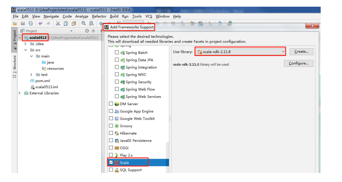
Task: Collapse the scala0513 project root node
Action: [x=20, y=37]
